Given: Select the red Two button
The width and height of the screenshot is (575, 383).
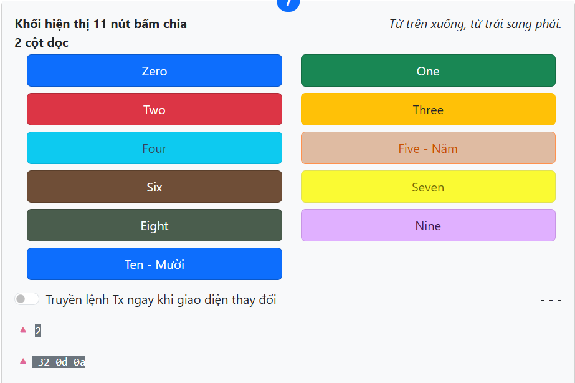Looking at the screenshot, I should (154, 109).
